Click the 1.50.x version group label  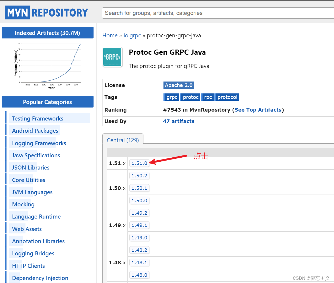[x=117, y=188]
